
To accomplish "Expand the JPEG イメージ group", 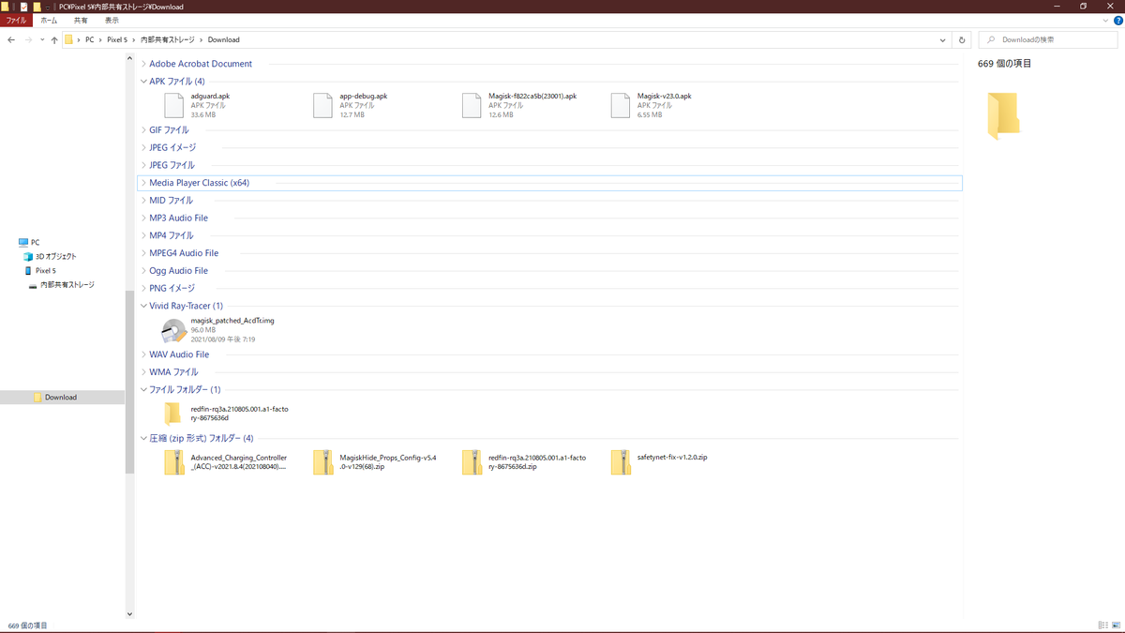I will pyautogui.click(x=143, y=147).
